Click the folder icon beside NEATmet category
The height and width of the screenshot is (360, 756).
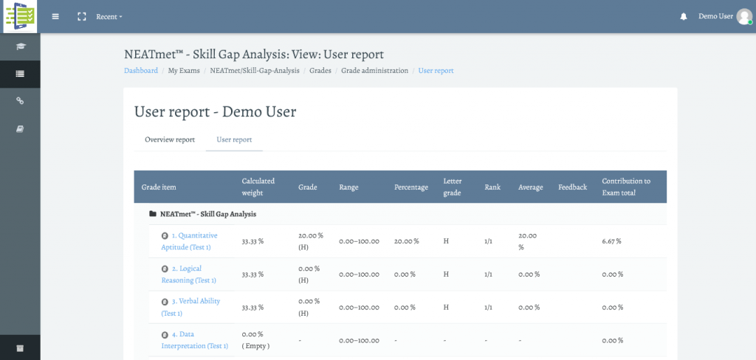[x=153, y=214]
